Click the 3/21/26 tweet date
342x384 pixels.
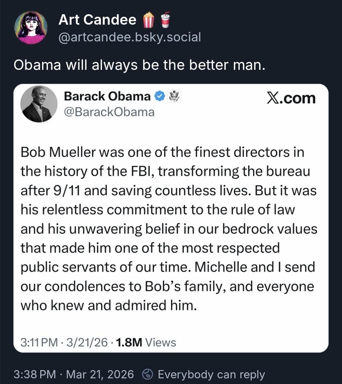point(87,342)
